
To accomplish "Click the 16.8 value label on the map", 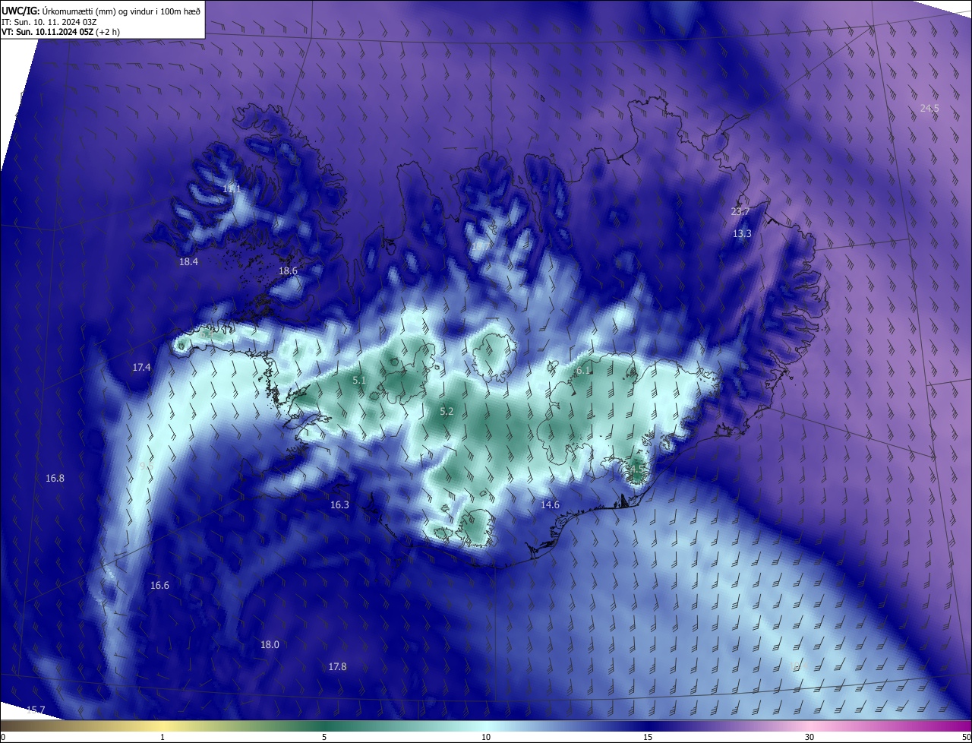I will pyautogui.click(x=55, y=479).
